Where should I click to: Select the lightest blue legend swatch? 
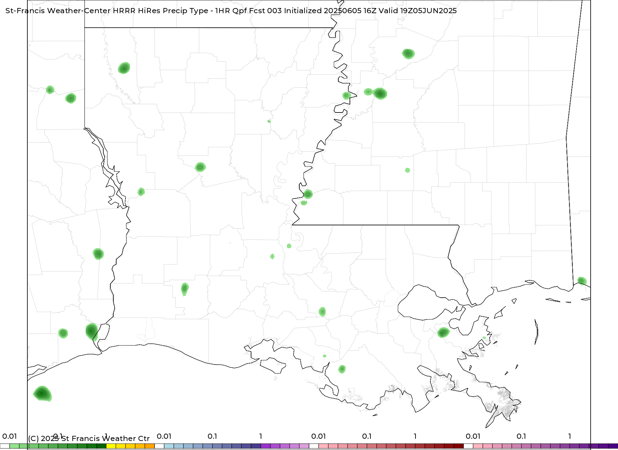(x=169, y=446)
